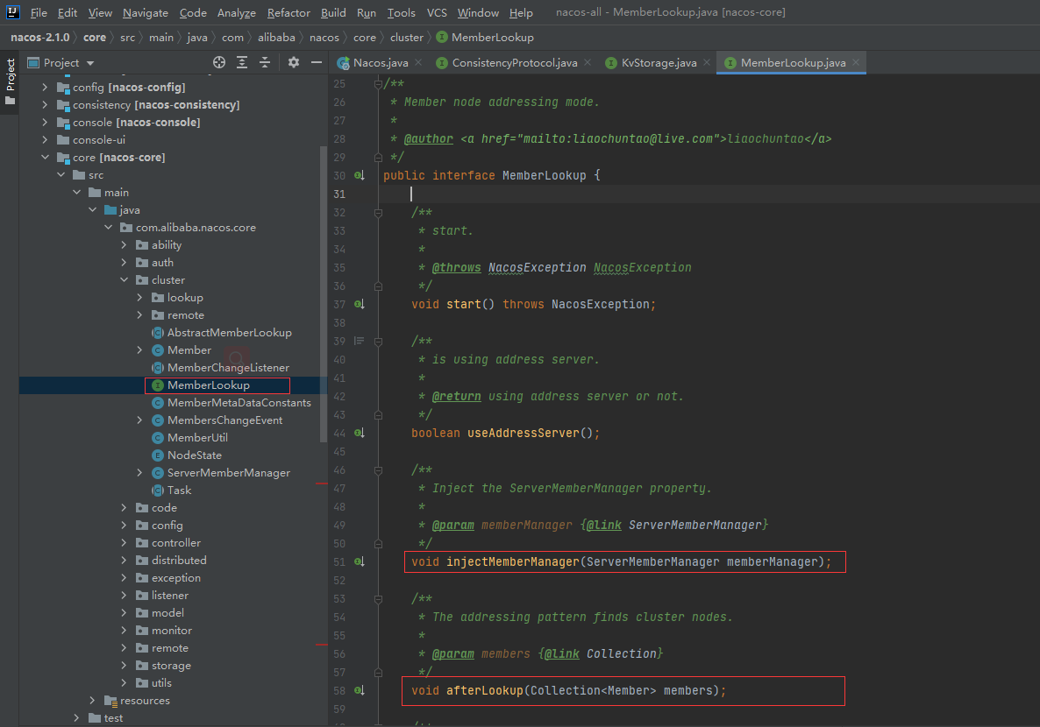Expand the resources folder
This screenshot has width=1040, height=727.
click(x=92, y=701)
